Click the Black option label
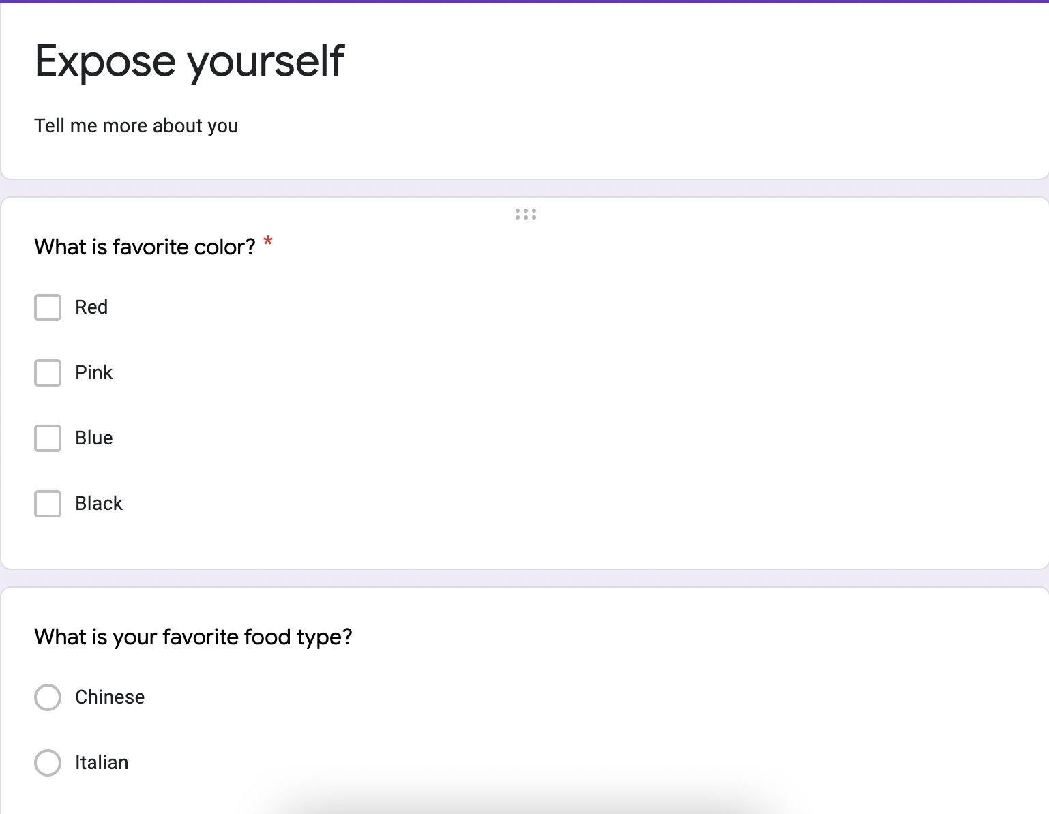 [98, 503]
